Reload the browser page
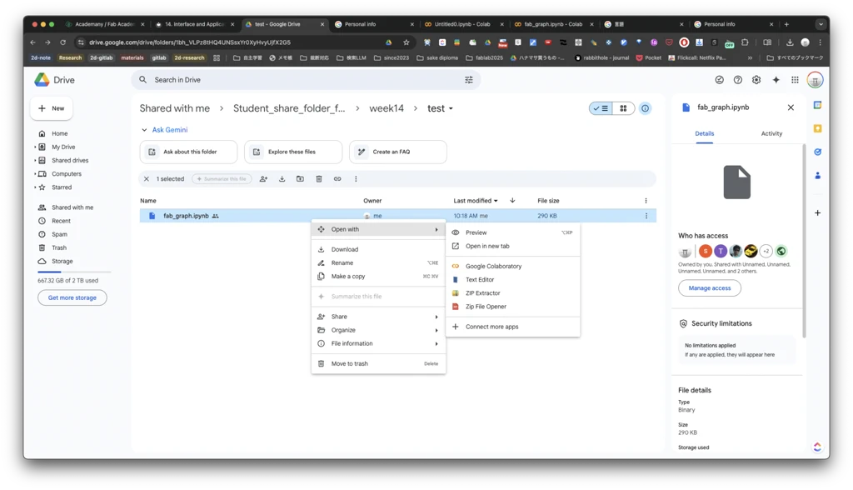853x490 pixels. click(x=62, y=42)
